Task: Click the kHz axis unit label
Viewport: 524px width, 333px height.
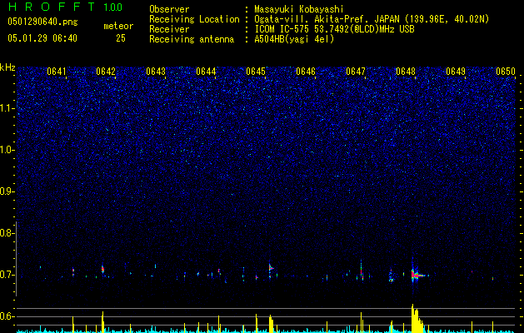Action: [7, 67]
